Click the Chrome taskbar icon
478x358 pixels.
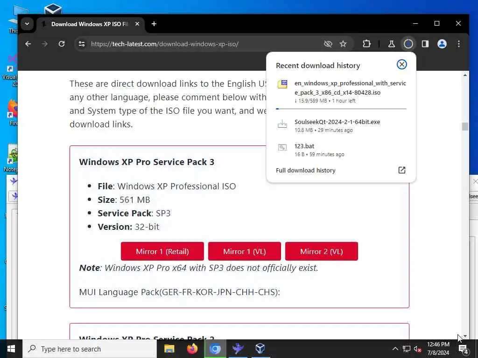tap(215, 349)
